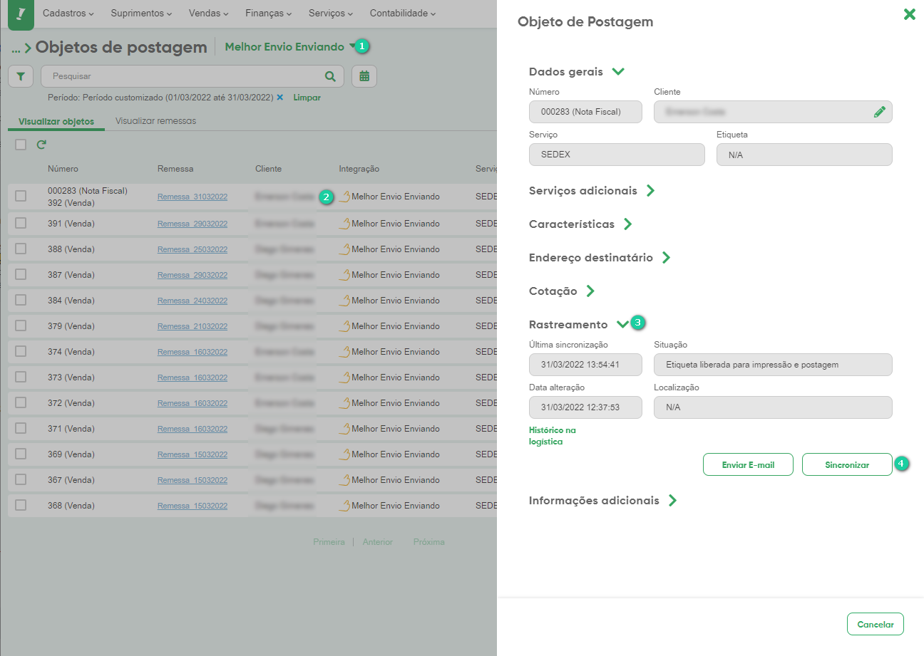Viewport: 924px width, 656px height.
Task: Select the Visualizar objetos tab
Action: pos(56,121)
